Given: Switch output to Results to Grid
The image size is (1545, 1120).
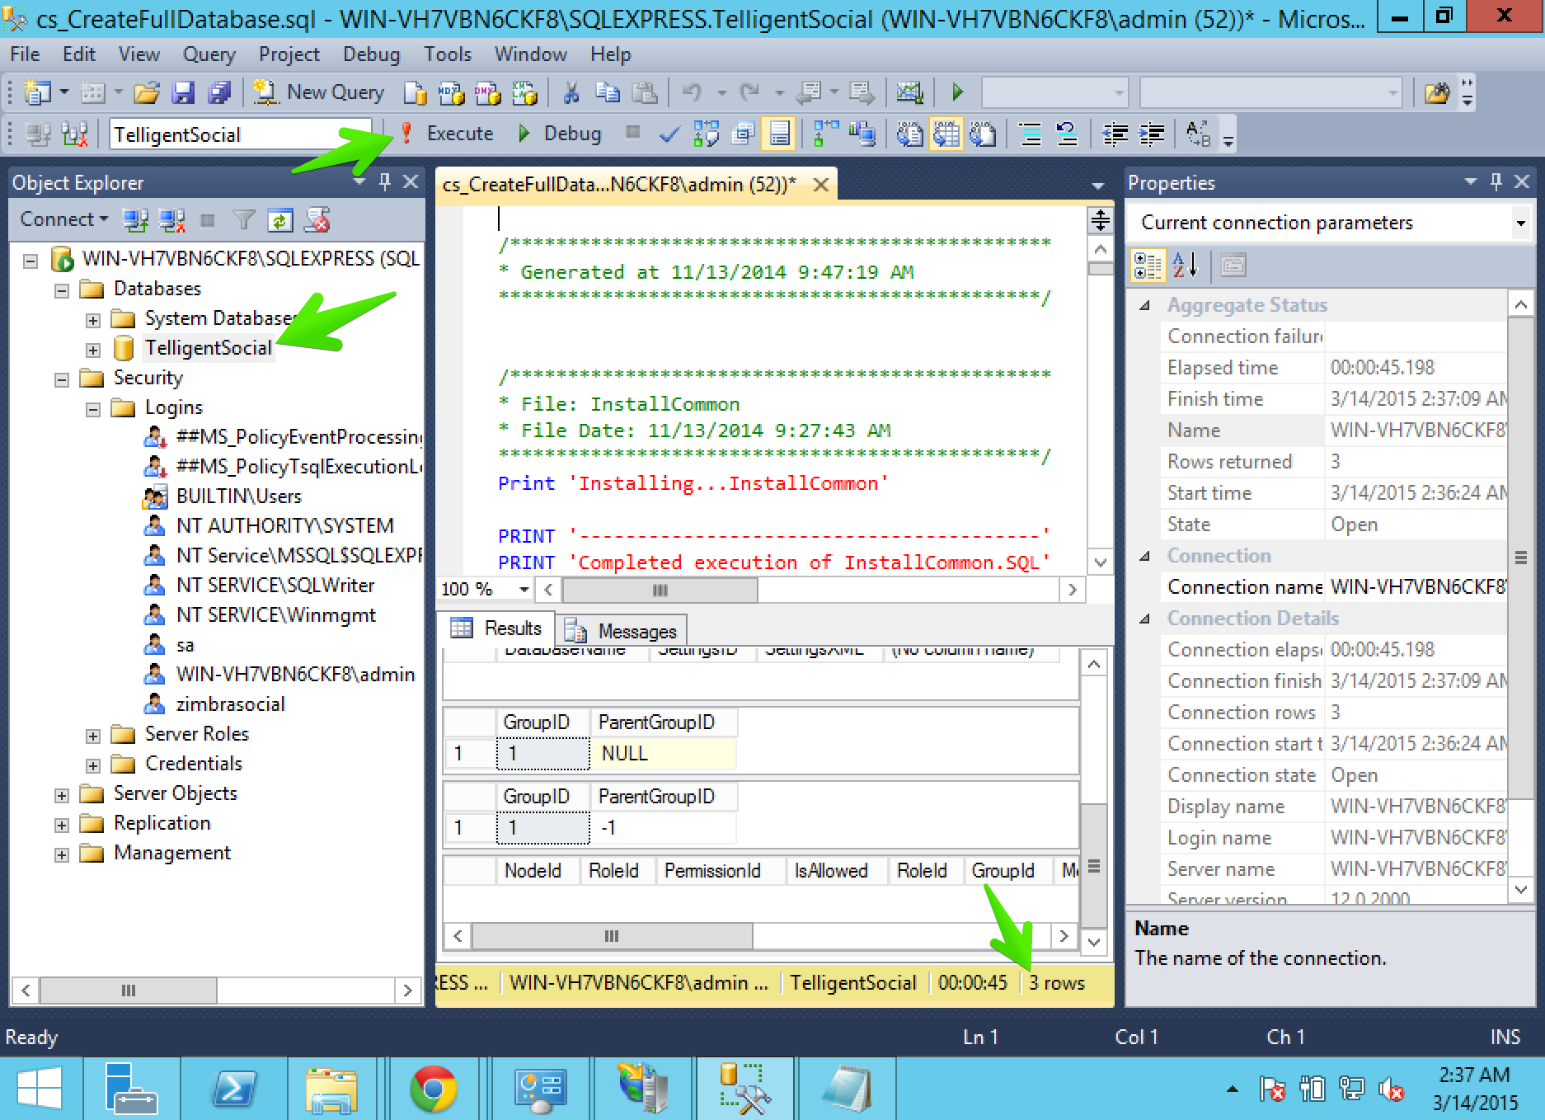Looking at the screenshot, I should 946,134.
